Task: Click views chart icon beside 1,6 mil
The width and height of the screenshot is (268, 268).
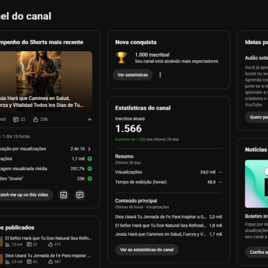Action: coord(7,244)
